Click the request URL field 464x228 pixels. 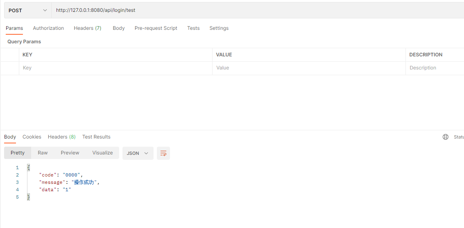click(258, 10)
